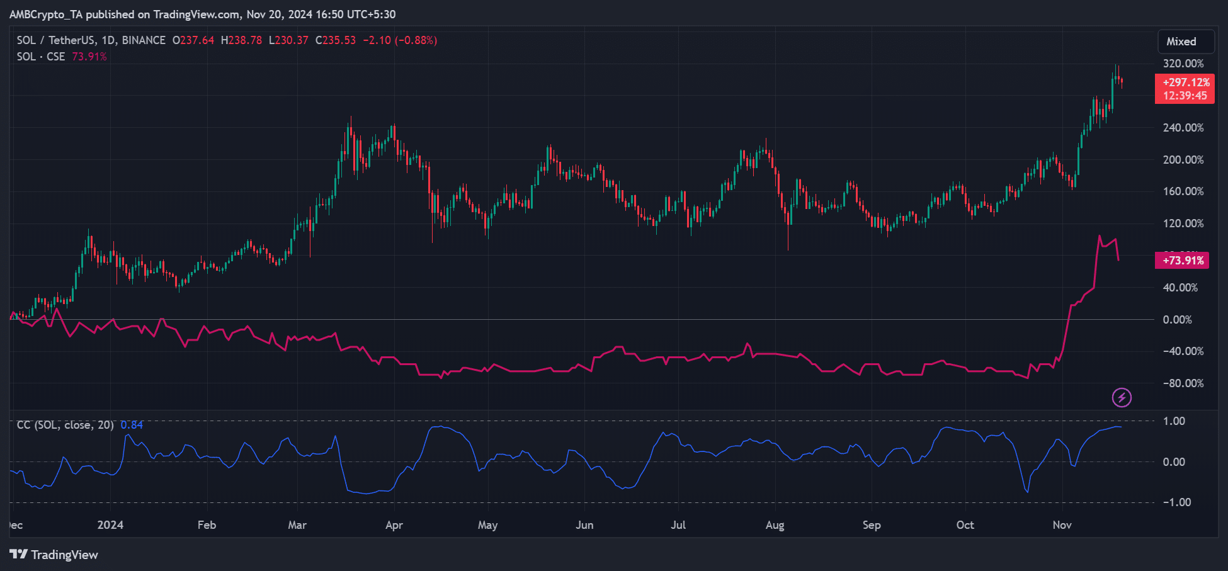Image resolution: width=1228 pixels, height=571 pixels.
Task: Open the Mixed scale mode dropdown
Action: click(x=1181, y=42)
